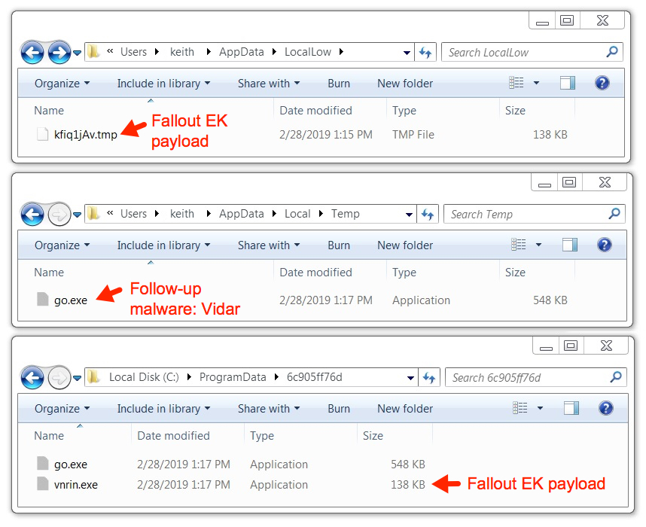Sort by Size column in LocalLow window

515,111
